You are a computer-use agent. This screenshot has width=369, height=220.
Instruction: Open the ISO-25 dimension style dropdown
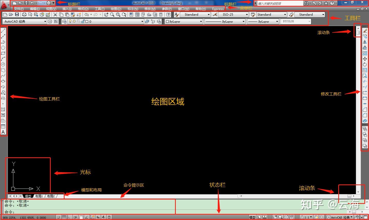(233, 15)
